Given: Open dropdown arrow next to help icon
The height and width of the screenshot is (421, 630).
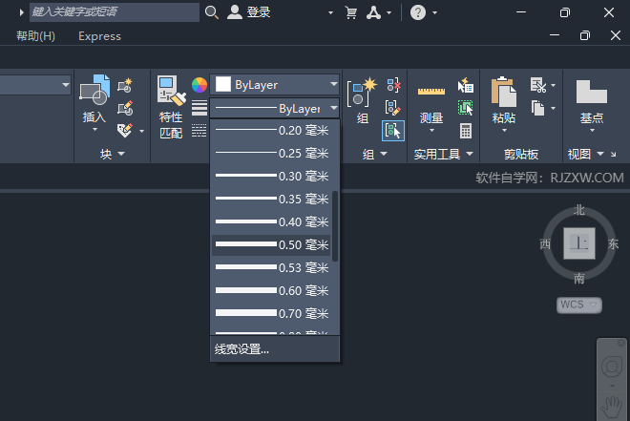Looking at the screenshot, I should tap(434, 12).
